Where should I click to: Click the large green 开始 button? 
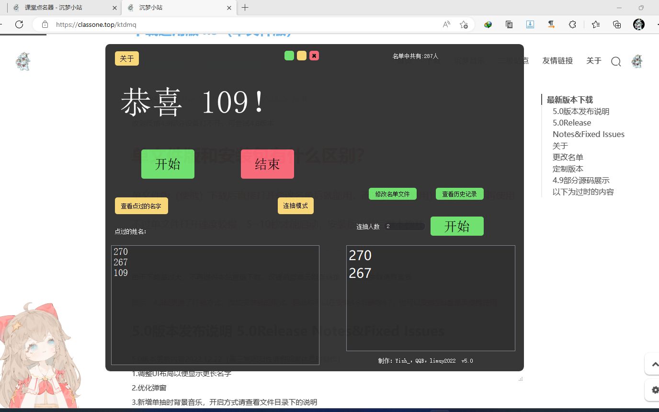(168, 164)
